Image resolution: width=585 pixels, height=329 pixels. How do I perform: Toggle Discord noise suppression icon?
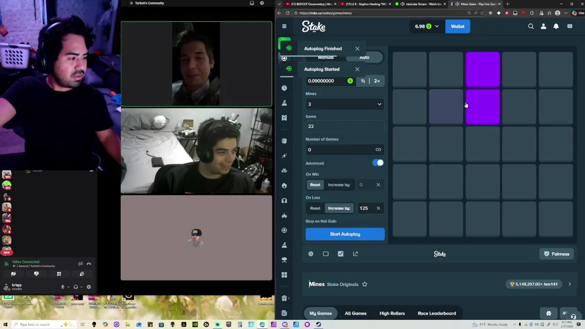(x=80, y=264)
